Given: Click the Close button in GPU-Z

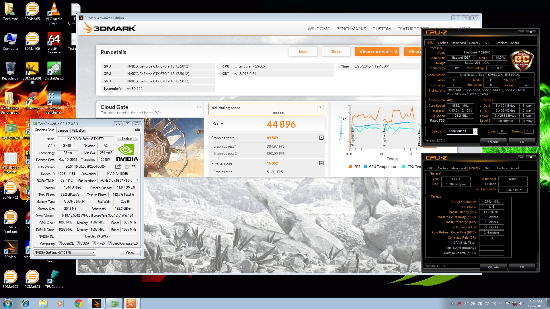Looking at the screenshot, I should [x=130, y=253].
